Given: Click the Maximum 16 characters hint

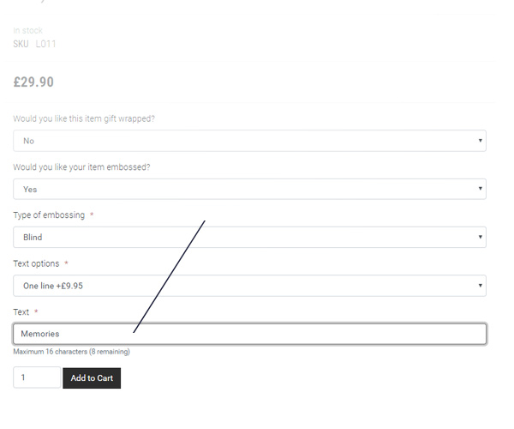Looking at the screenshot, I should click(x=71, y=352).
